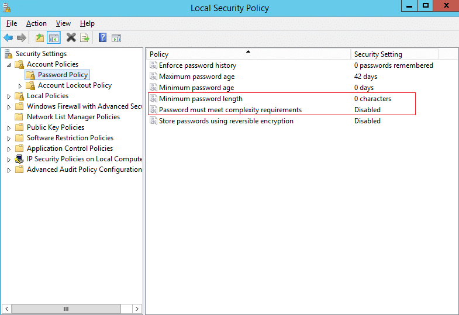Click the '42 days' security setting value
Viewport: 459px width, 315px height.
coord(365,77)
